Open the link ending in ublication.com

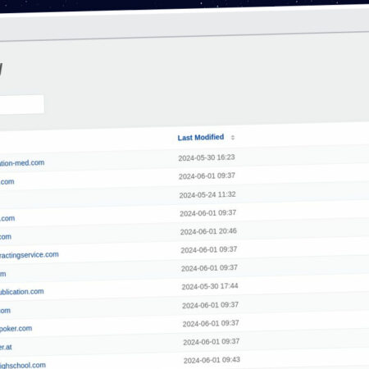tap(22, 292)
